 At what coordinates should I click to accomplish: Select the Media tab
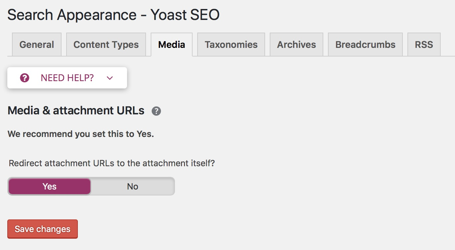[172, 45]
